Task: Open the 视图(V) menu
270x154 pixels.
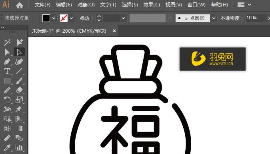Action: pos(174,5)
